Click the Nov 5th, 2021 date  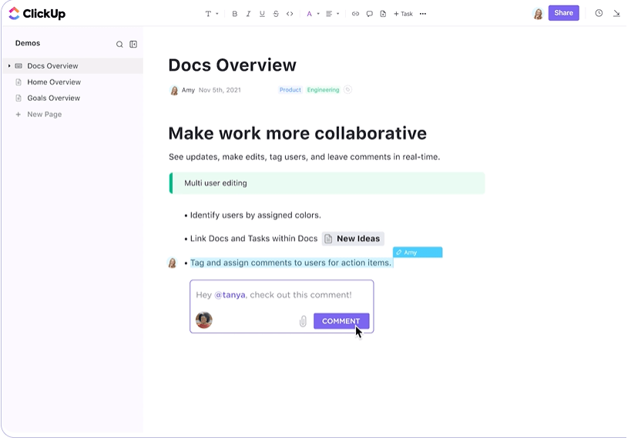(220, 90)
